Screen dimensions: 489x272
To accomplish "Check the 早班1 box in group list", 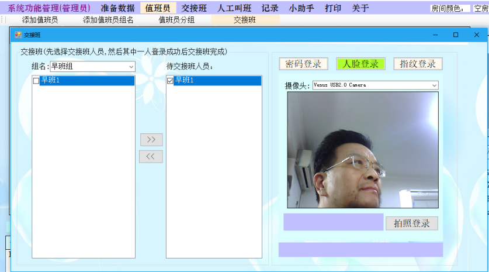I will (36, 81).
